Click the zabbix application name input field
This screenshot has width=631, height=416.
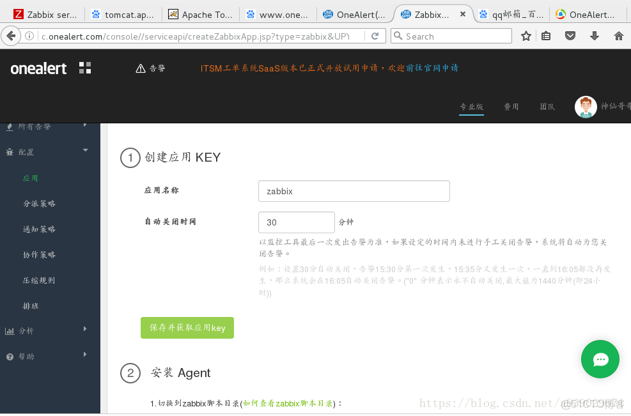354,190
